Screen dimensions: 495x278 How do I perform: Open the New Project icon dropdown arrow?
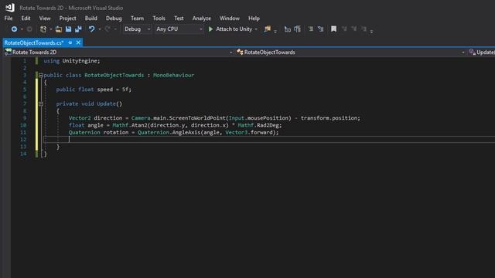51,29
